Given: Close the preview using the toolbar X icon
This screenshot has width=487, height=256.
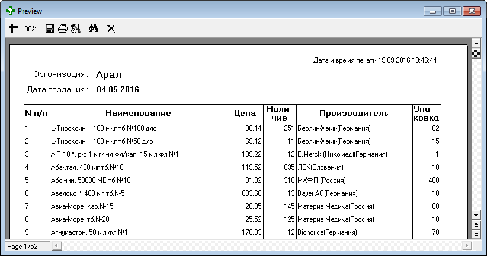Looking at the screenshot, I should [x=111, y=28].
